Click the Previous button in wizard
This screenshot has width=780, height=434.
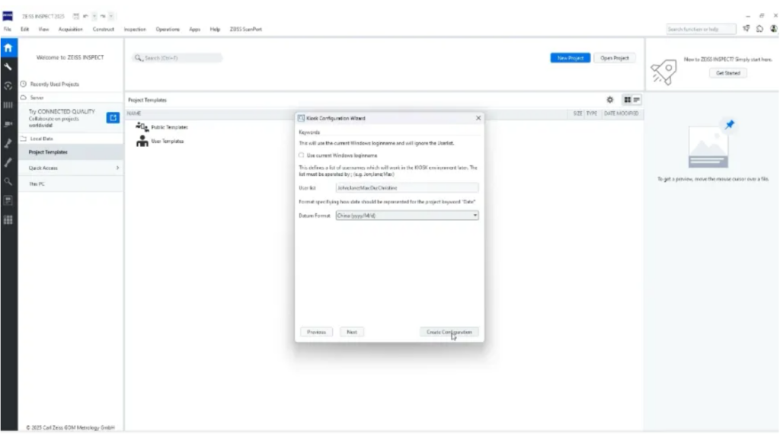316,332
